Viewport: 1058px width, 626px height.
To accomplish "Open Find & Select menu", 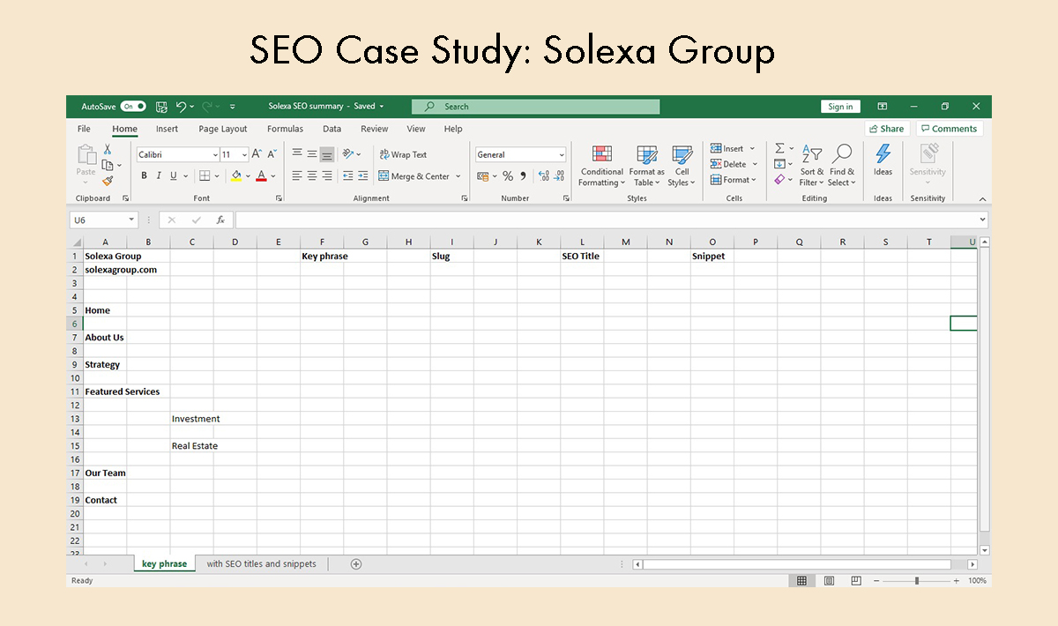I will tap(842, 166).
